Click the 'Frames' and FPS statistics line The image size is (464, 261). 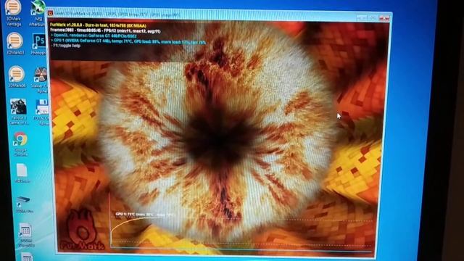click(x=105, y=30)
